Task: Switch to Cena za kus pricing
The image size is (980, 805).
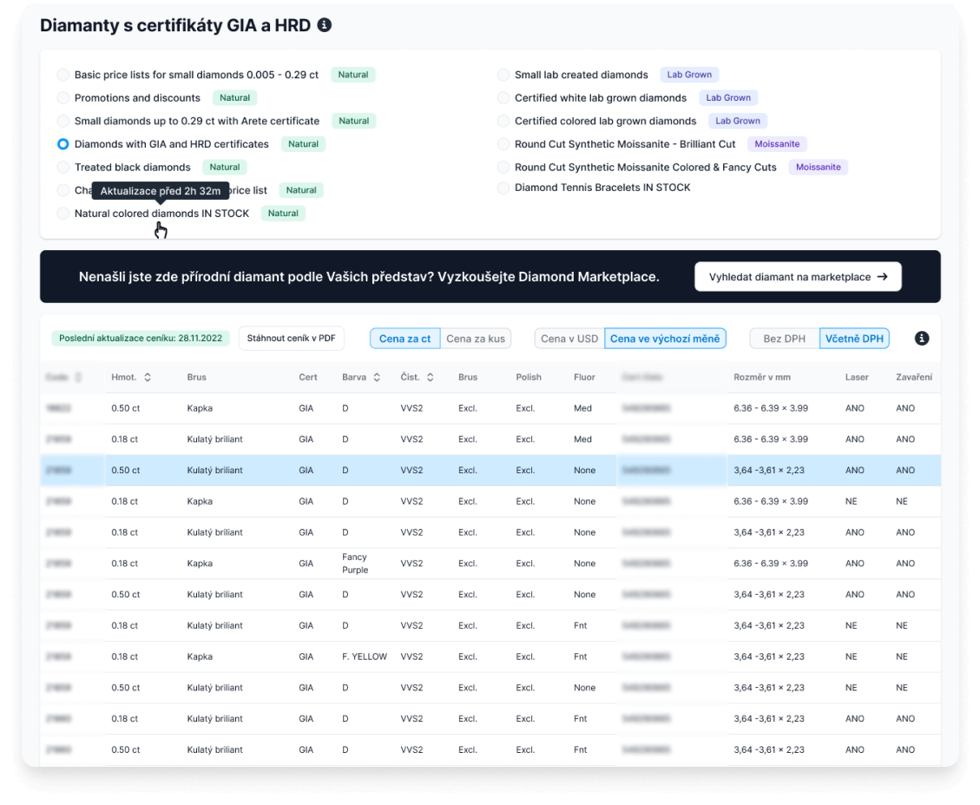Action: [x=475, y=339]
